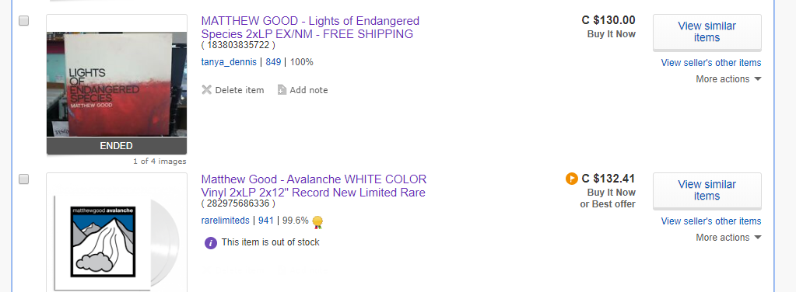This screenshot has width=796, height=292.
Task: Click the purple info icon for out of stock
Action: (211, 242)
